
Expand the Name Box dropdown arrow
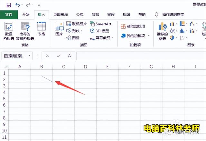[29, 55]
